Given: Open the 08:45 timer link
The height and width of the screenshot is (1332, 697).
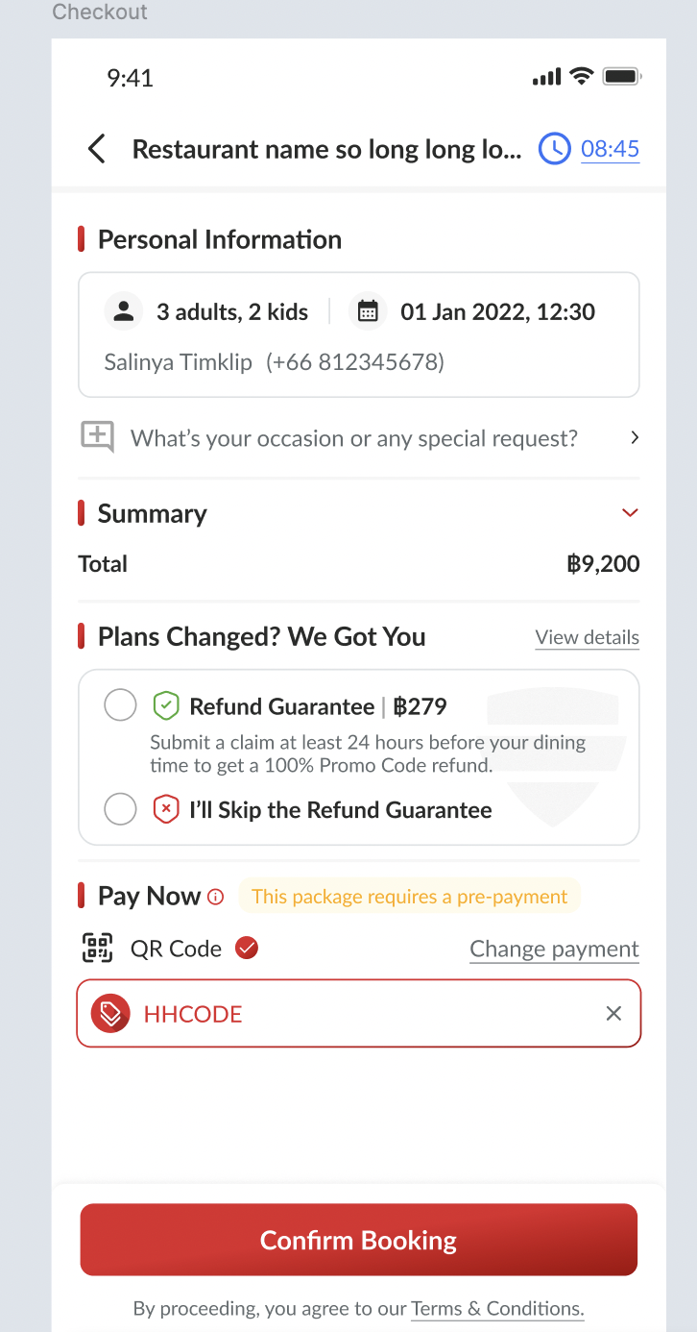Looking at the screenshot, I should coord(610,149).
